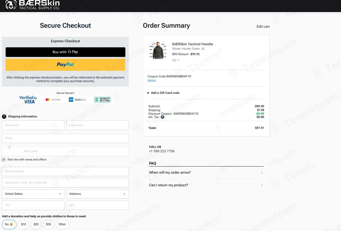341x231 pixels.
Task: Click the yellow PayPal button
Action: (66, 65)
